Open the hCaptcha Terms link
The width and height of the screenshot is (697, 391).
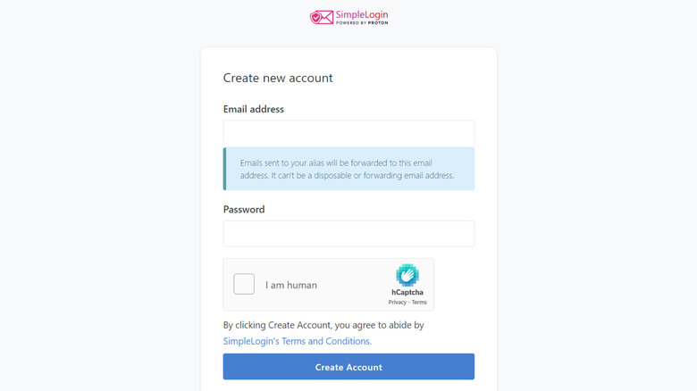(419, 303)
